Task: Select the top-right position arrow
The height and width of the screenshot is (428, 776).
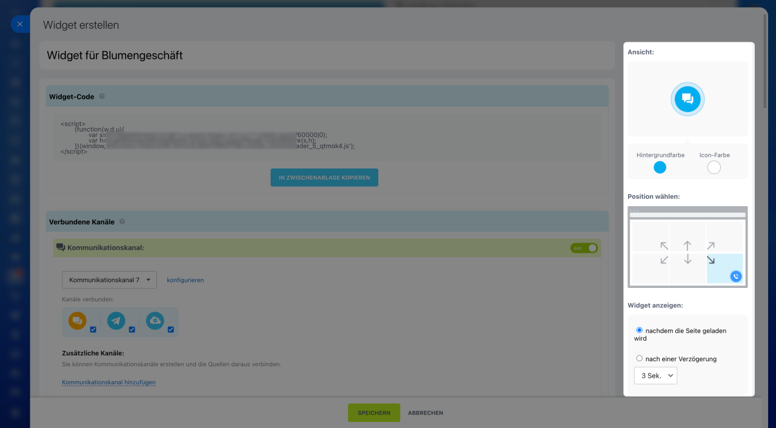Action: click(x=711, y=246)
